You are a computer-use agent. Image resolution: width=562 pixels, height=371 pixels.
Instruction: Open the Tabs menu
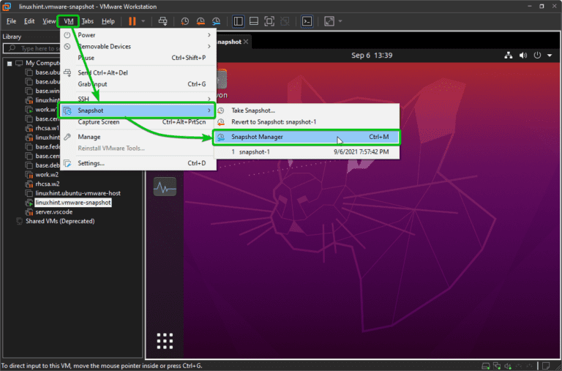click(88, 21)
